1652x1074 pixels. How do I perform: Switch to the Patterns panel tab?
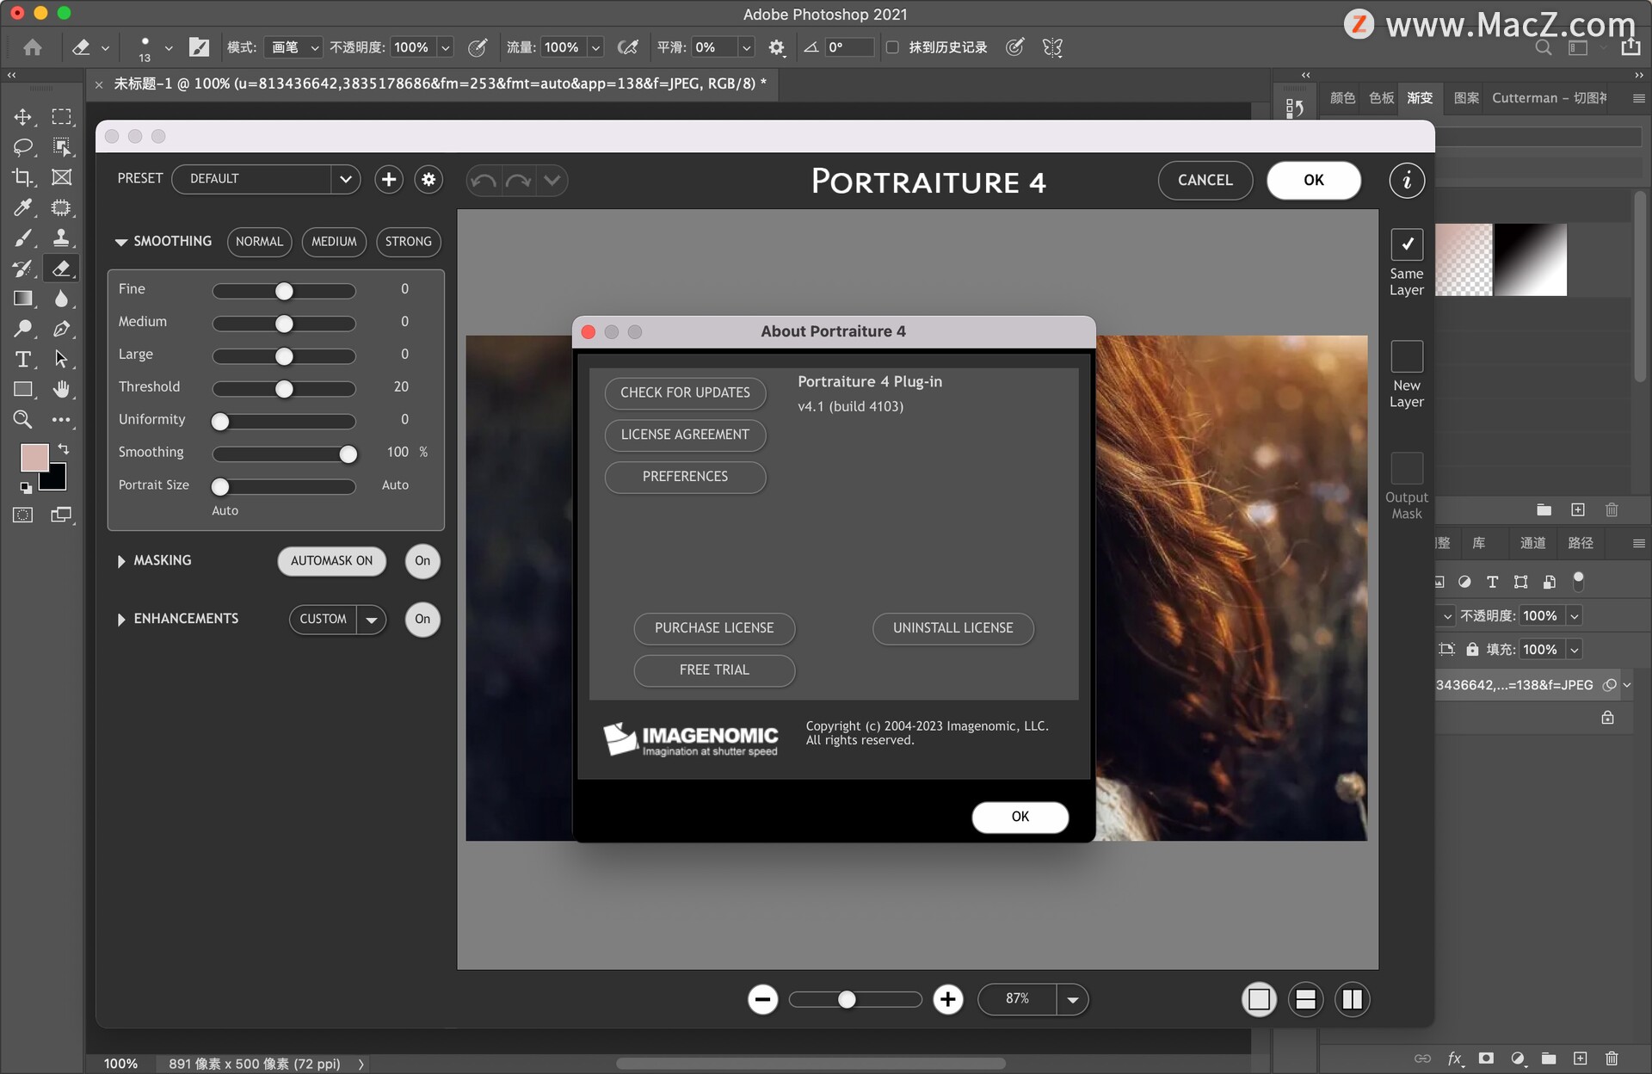click(1466, 98)
